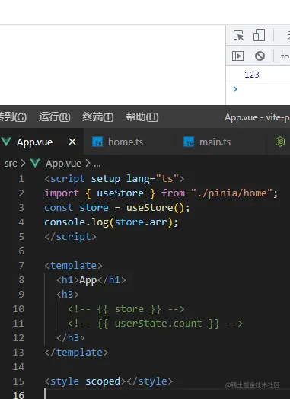Click the console prompt arrow
This screenshot has width=290, height=399.
click(x=235, y=89)
